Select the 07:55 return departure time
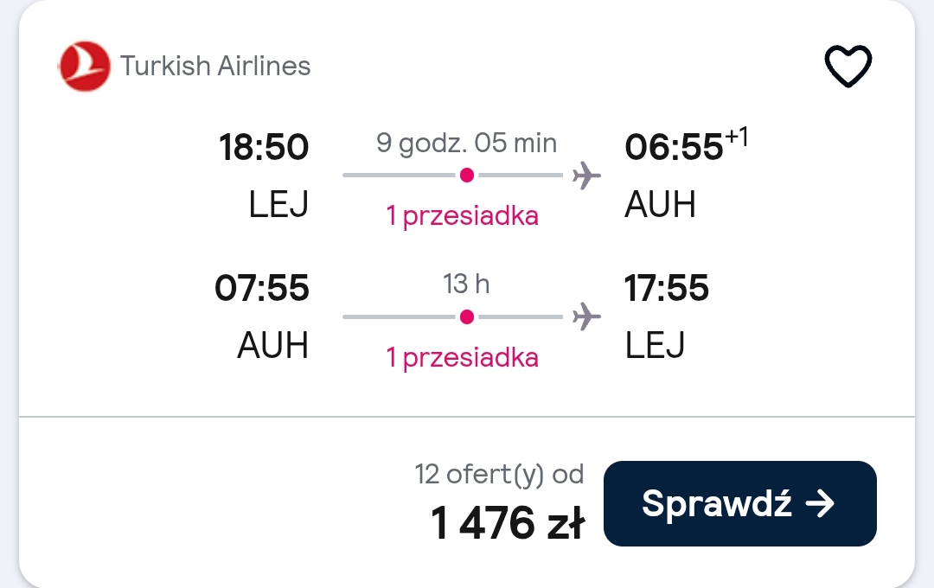The height and width of the screenshot is (588, 934). pos(262,288)
